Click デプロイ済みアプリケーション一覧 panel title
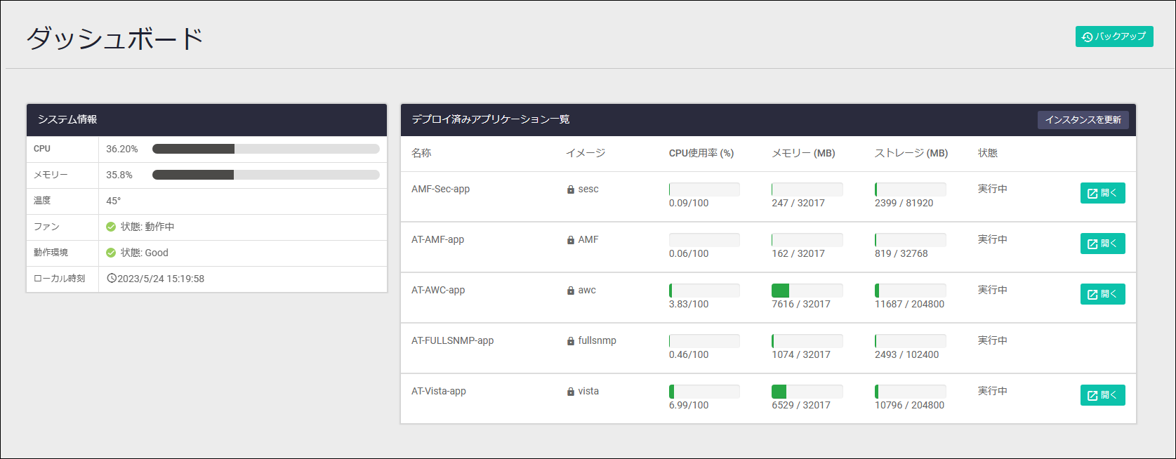This screenshot has height=459, width=1176. pos(491,119)
